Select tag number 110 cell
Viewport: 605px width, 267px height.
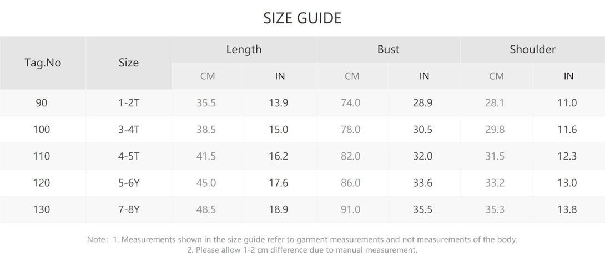coord(43,156)
